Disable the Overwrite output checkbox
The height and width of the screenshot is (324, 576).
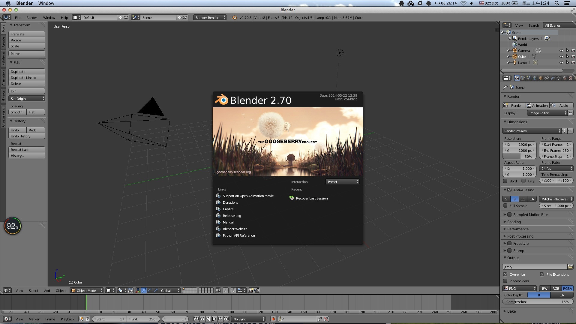pos(505,274)
